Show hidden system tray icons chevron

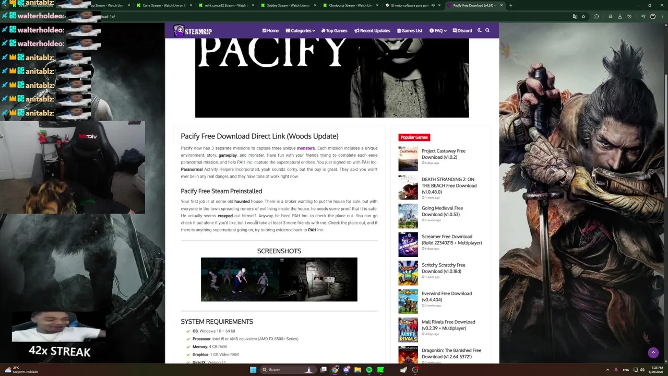tap(608, 370)
